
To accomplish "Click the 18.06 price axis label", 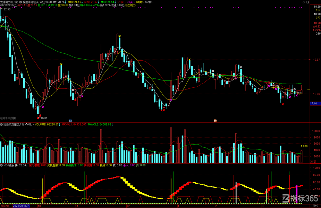I will 316,94.
